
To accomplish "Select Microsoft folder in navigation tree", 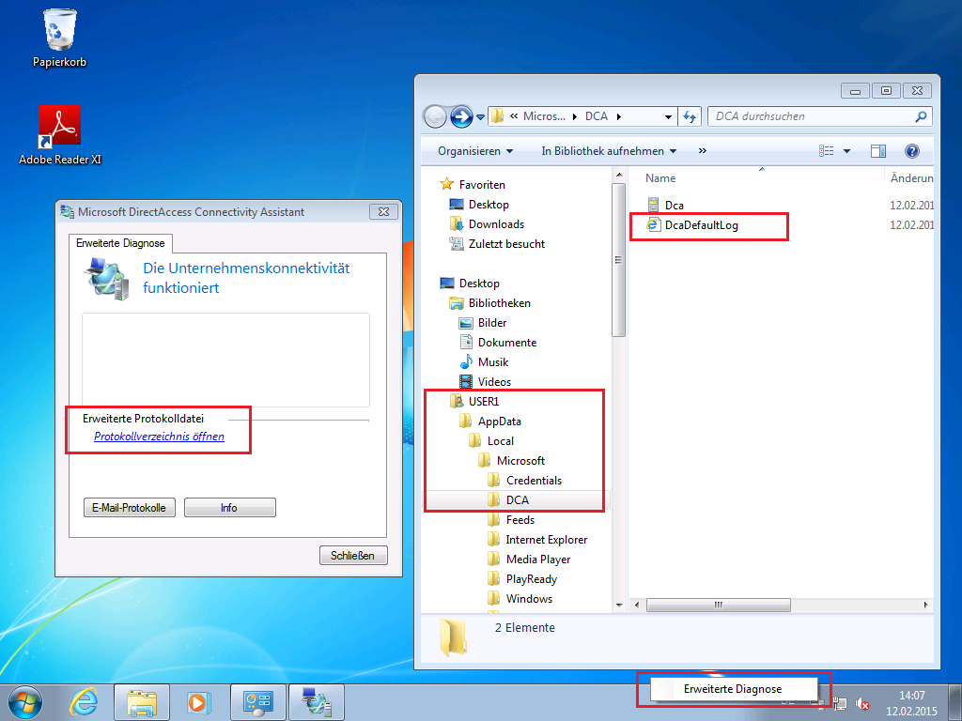I will (x=511, y=460).
